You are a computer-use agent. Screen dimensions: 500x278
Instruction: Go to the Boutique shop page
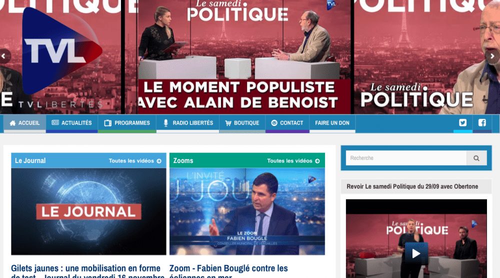[x=242, y=123]
